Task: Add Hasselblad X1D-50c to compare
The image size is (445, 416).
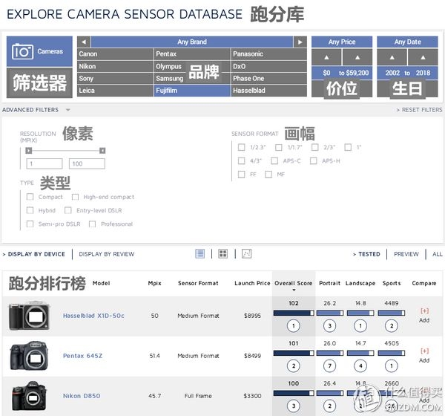Action: pyautogui.click(x=424, y=315)
